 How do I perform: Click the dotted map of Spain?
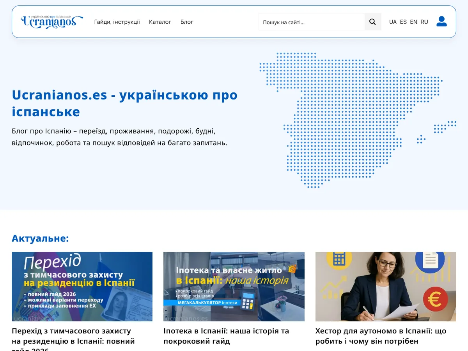click(358, 120)
